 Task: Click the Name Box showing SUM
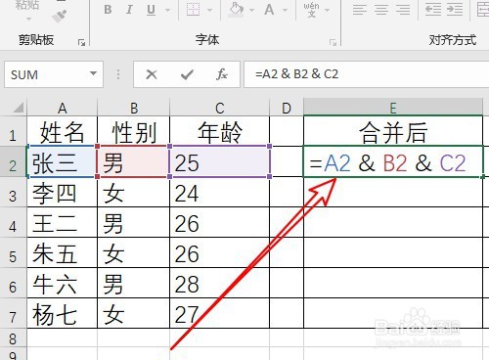click(x=46, y=74)
